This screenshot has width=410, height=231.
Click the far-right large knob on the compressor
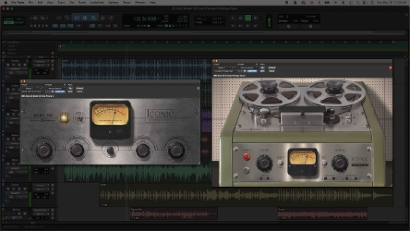point(176,150)
